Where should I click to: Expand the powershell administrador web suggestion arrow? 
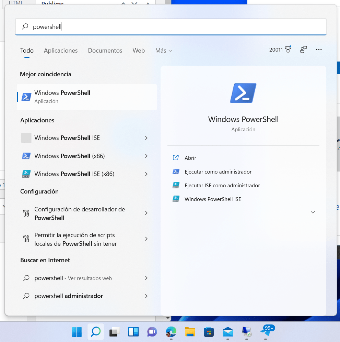[x=146, y=296]
